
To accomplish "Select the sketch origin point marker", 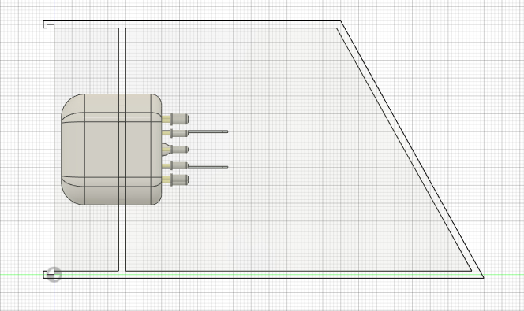I will [54, 275].
